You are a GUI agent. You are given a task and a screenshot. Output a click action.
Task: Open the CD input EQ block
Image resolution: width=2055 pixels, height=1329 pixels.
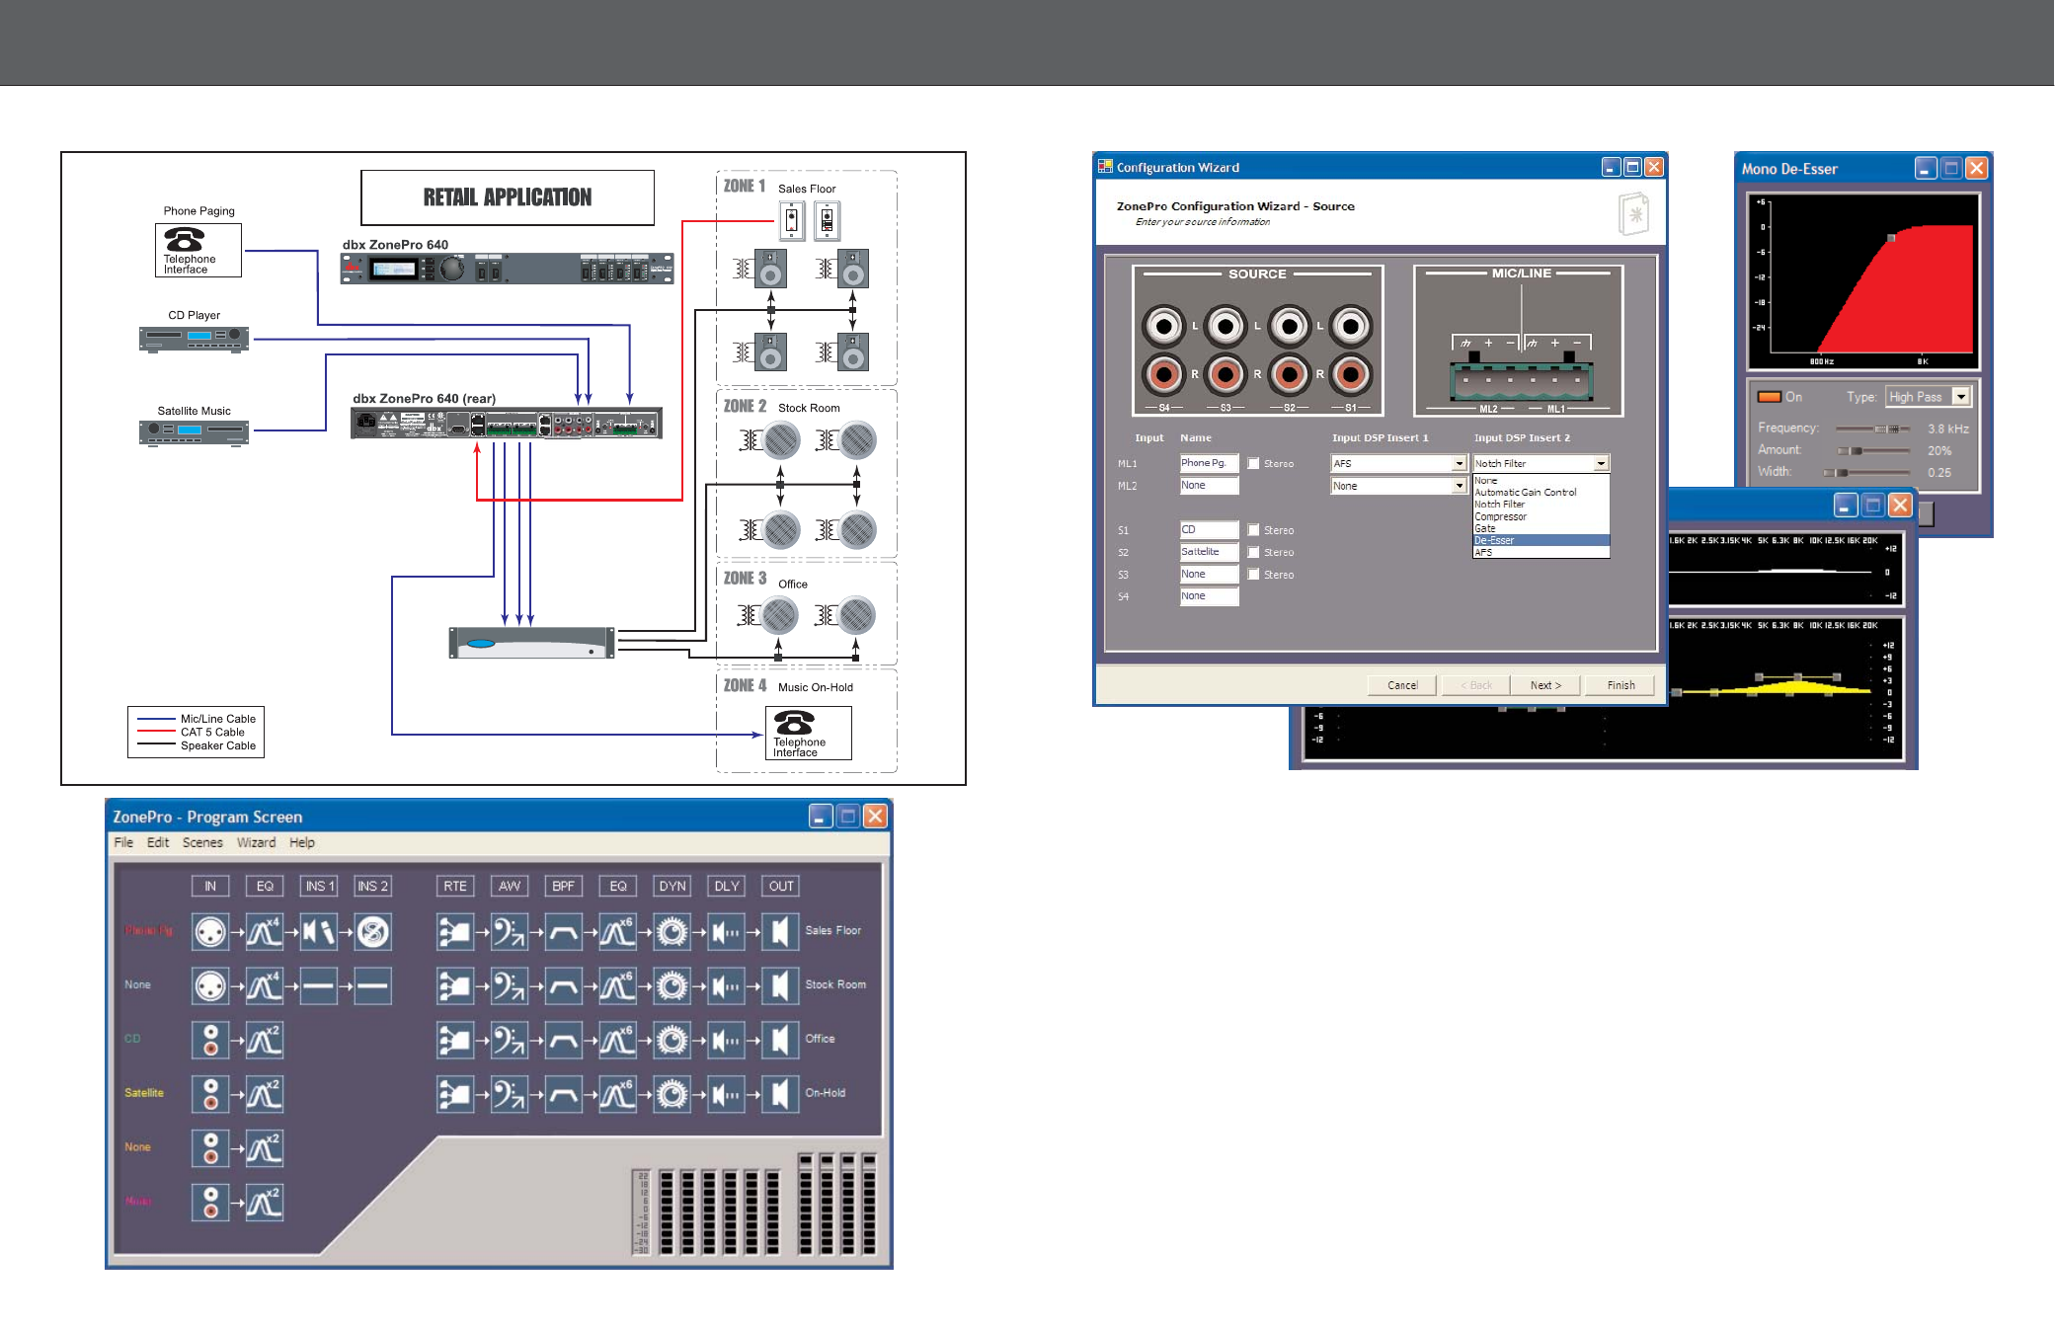click(265, 1040)
